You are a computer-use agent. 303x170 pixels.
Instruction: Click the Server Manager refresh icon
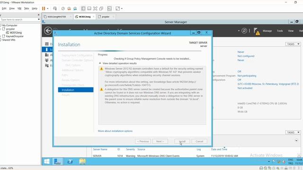point(244,31)
